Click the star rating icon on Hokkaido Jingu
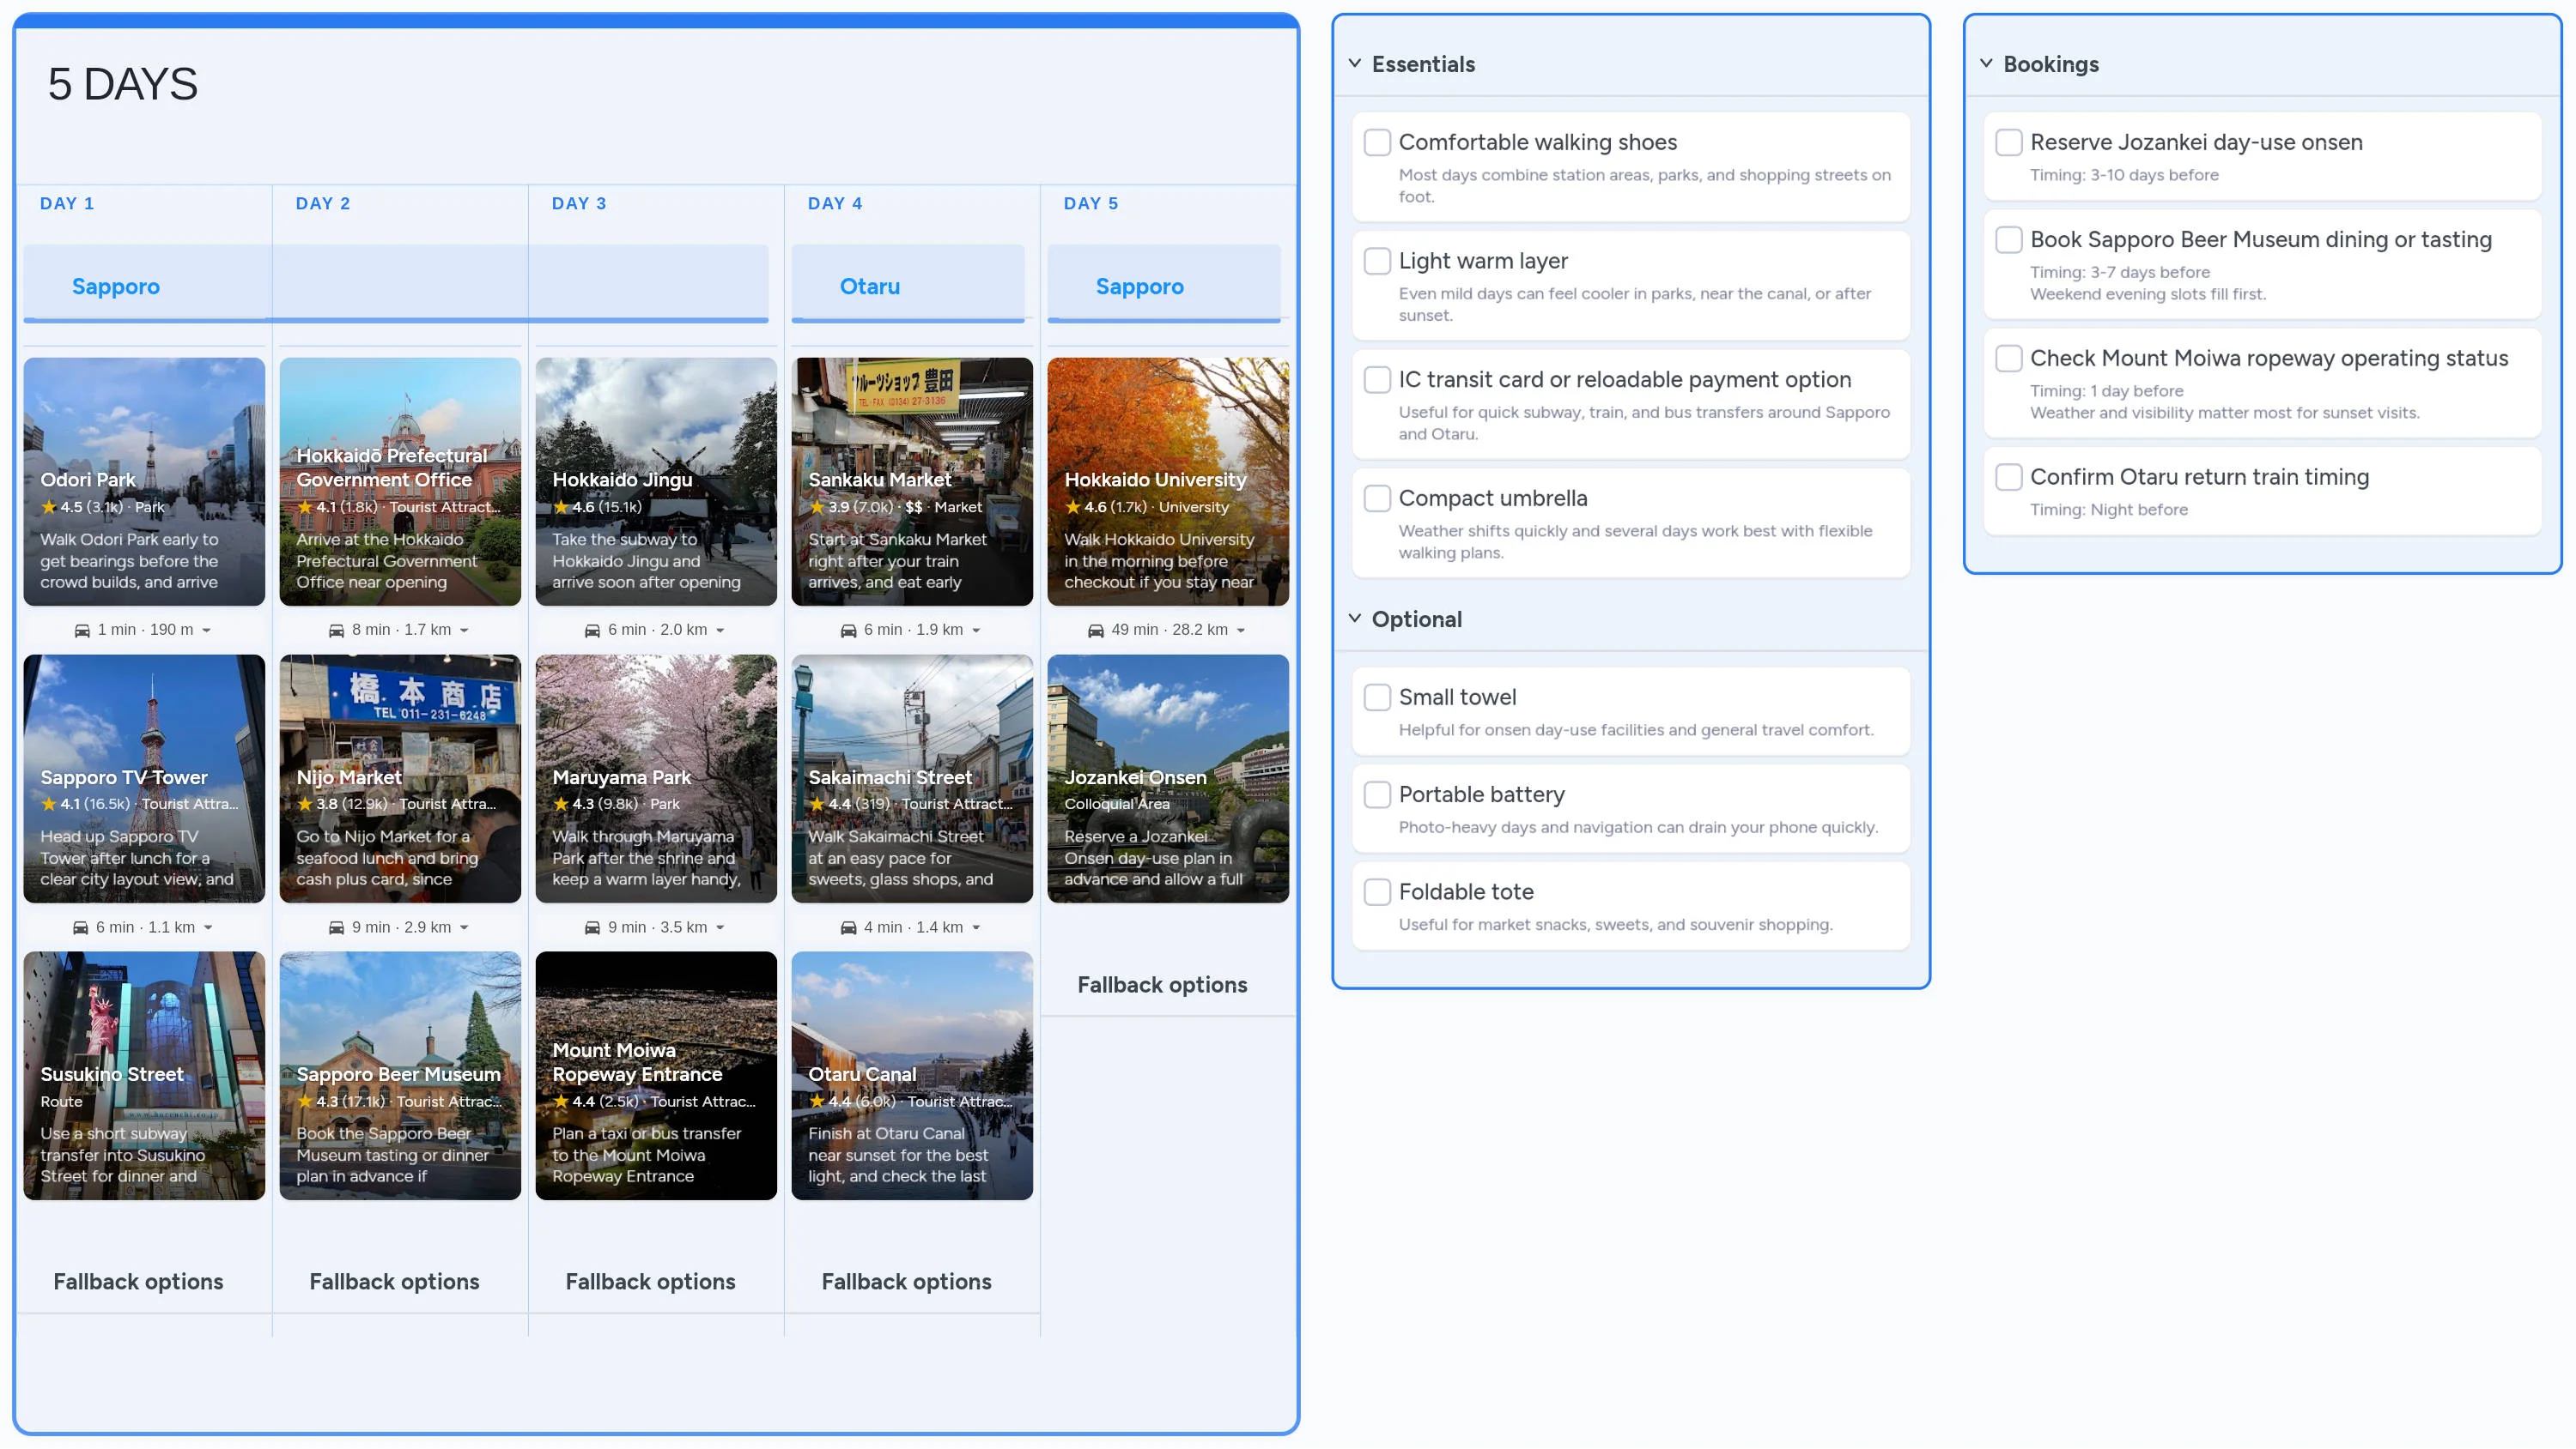 point(561,507)
